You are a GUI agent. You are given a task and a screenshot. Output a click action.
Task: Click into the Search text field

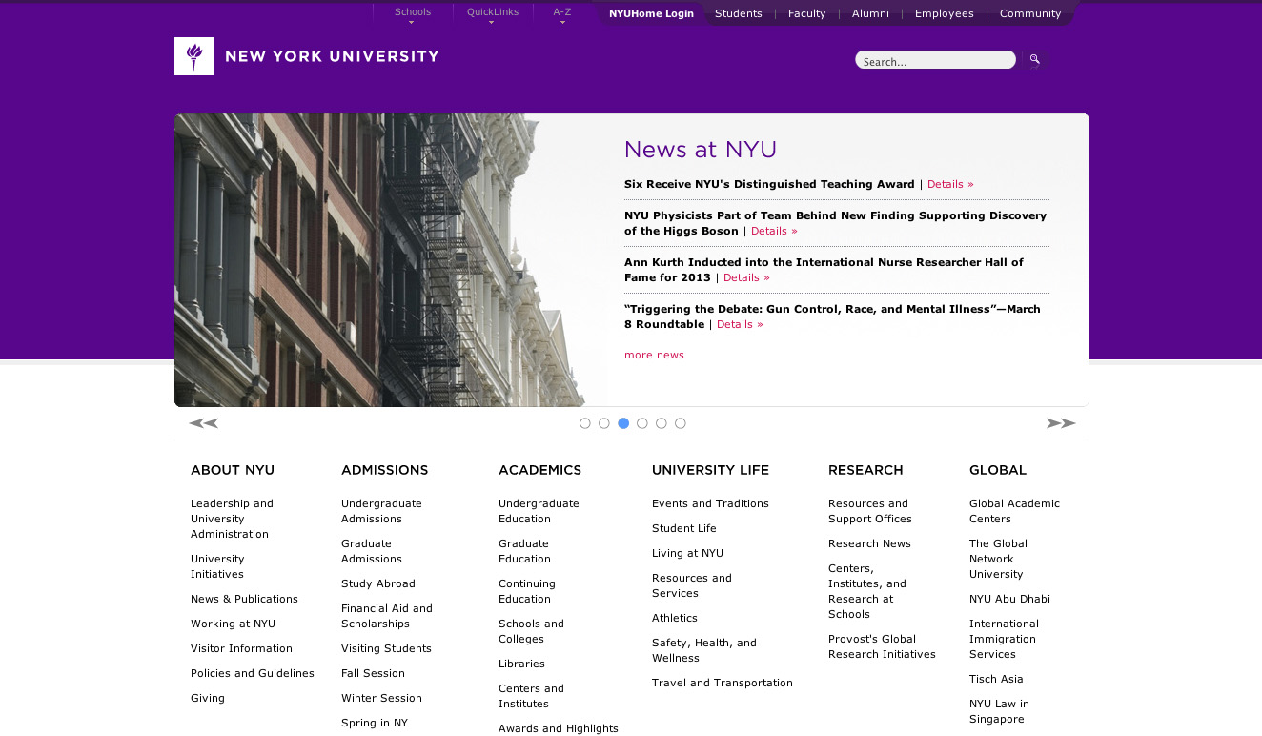pyautogui.click(x=934, y=61)
